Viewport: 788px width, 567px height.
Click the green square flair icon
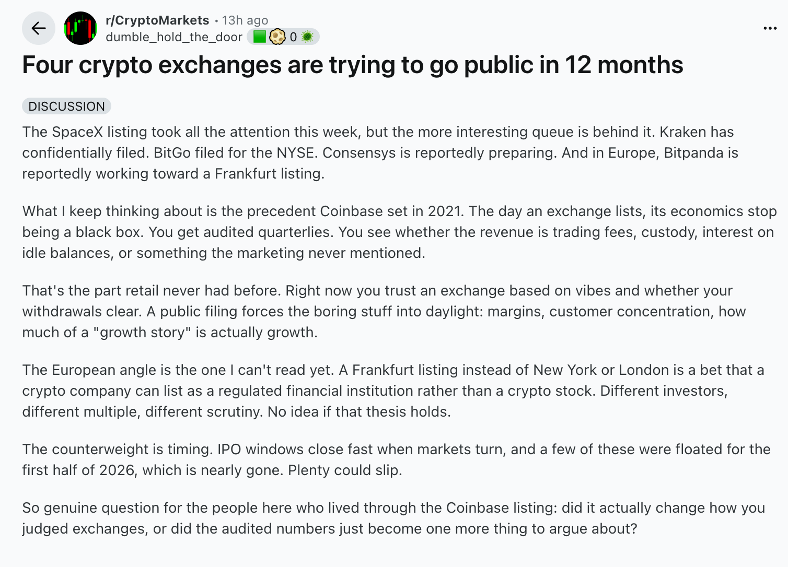tap(259, 37)
